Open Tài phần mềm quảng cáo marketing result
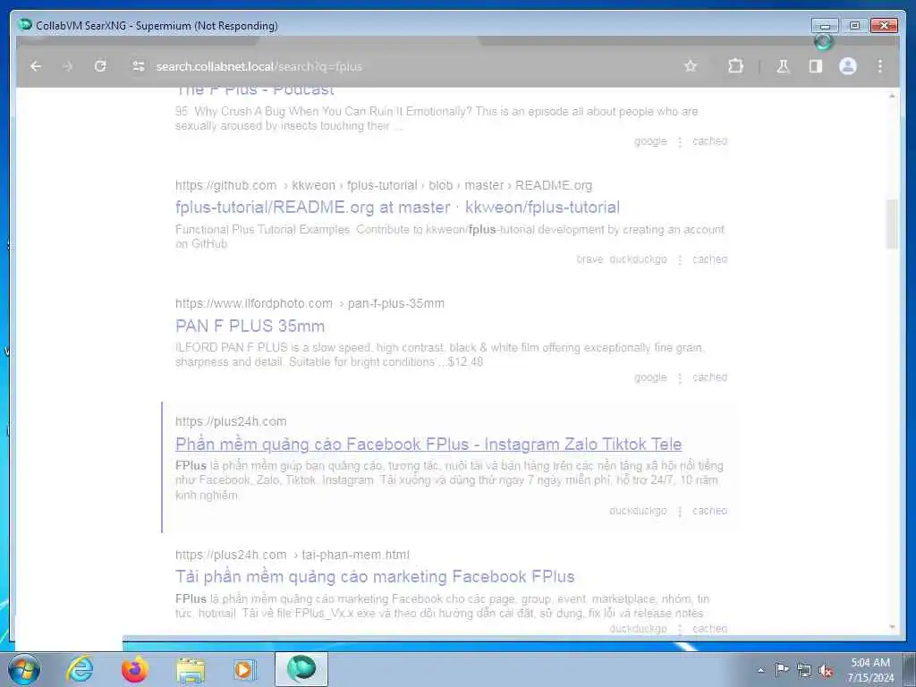Image resolution: width=916 pixels, height=687 pixels. click(375, 577)
